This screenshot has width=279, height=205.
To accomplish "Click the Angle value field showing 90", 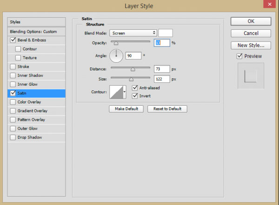I will [133, 55].
